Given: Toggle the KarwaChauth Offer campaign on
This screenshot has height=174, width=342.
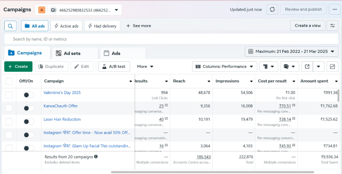Looking at the screenshot, I should click(x=29, y=108).
